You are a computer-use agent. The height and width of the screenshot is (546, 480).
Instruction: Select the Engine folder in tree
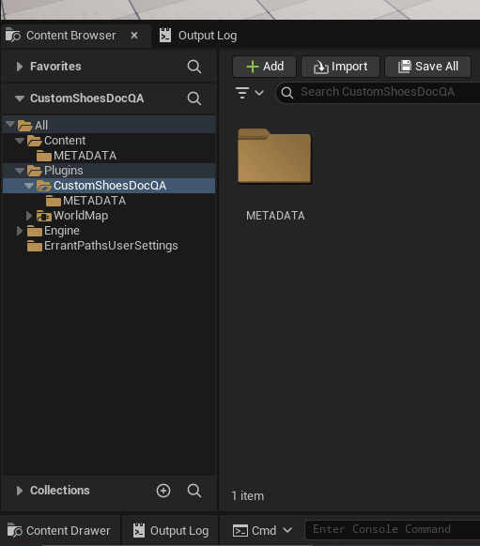click(x=109, y=230)
